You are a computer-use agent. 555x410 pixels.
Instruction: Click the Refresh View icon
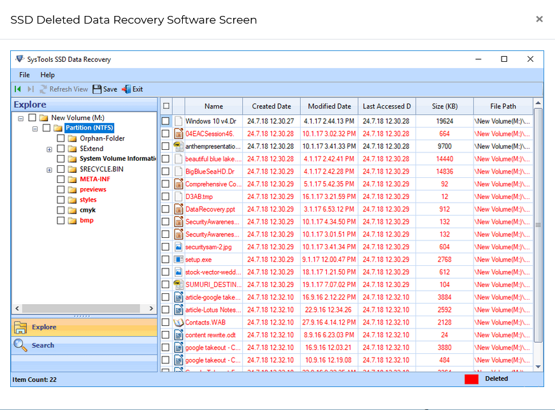(43, 89)
